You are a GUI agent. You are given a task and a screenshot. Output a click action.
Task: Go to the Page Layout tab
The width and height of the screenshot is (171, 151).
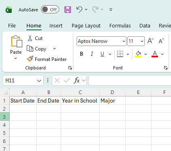pos(86,25)
